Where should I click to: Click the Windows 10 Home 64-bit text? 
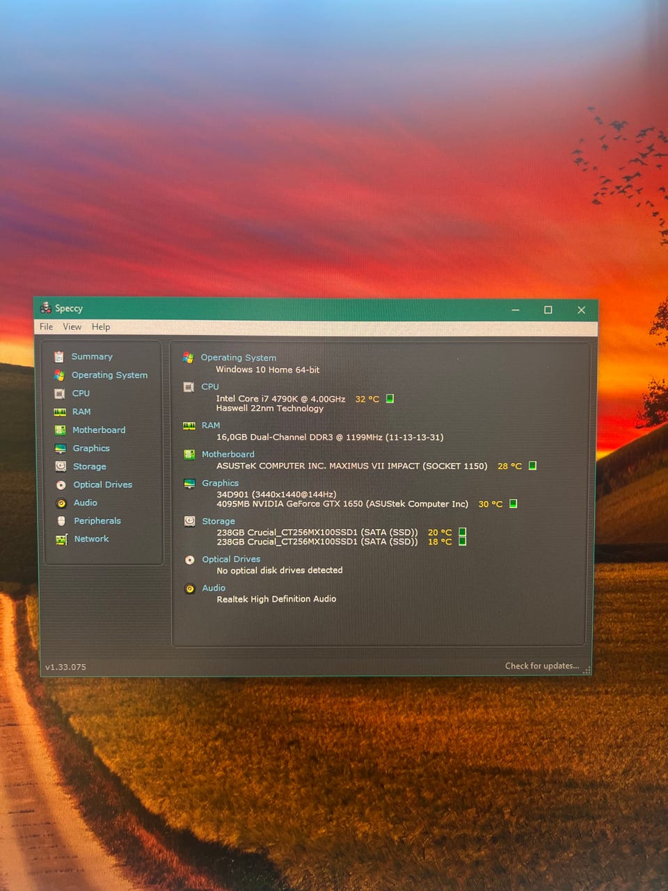pyautogui.click(x=268, y=370)
